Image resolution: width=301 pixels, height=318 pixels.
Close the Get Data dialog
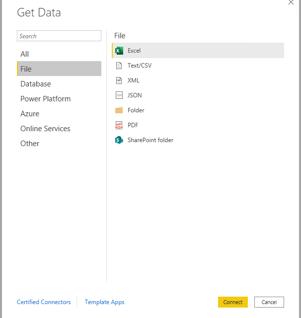click(x=291, y=2)
